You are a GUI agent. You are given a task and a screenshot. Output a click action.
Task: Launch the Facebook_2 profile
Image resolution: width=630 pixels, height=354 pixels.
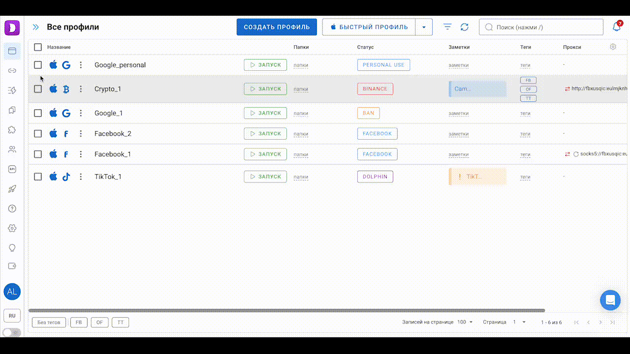(x=265, y=134)
